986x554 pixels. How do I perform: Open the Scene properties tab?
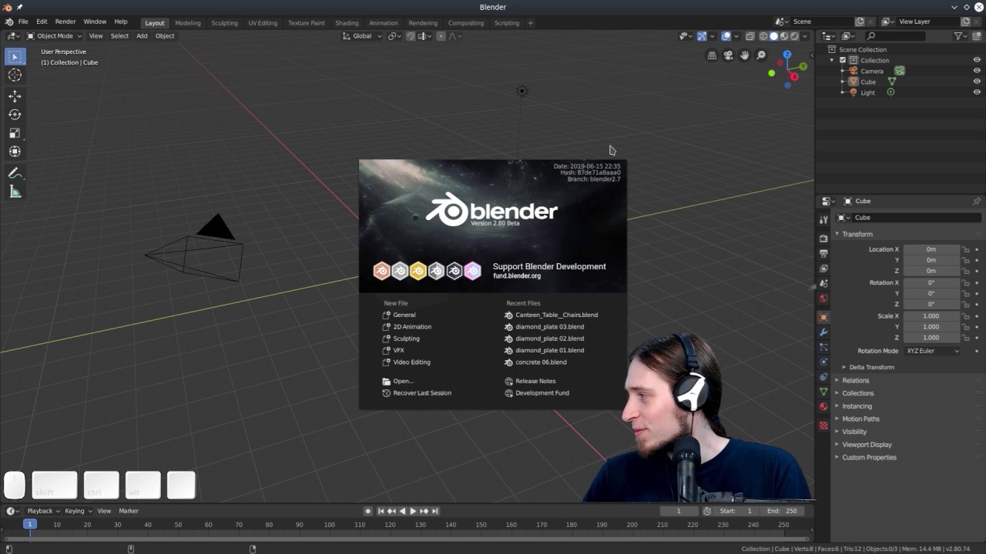tap(823, 284)
